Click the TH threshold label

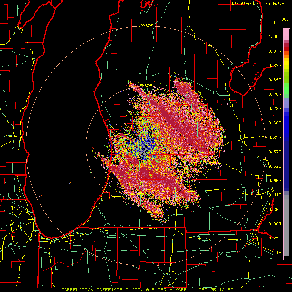pyautogui.click(x=279, y=253)
